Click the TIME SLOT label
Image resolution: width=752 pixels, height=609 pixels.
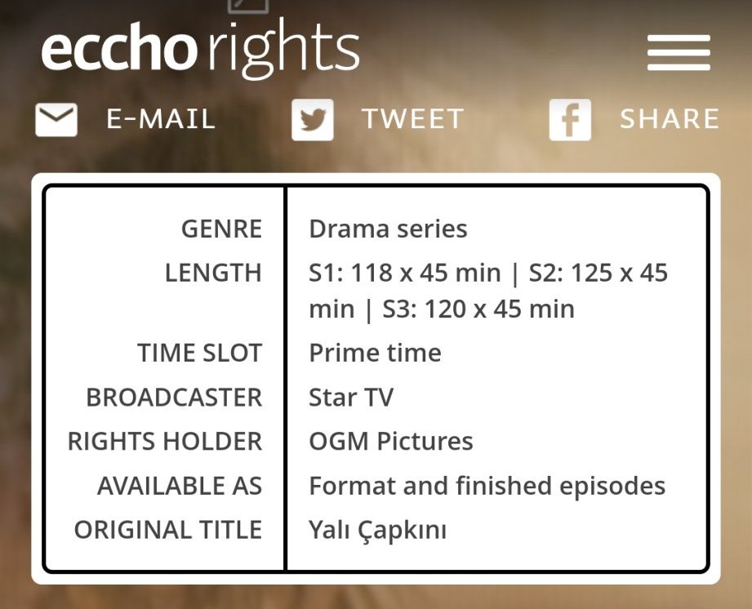pos(199,353)
